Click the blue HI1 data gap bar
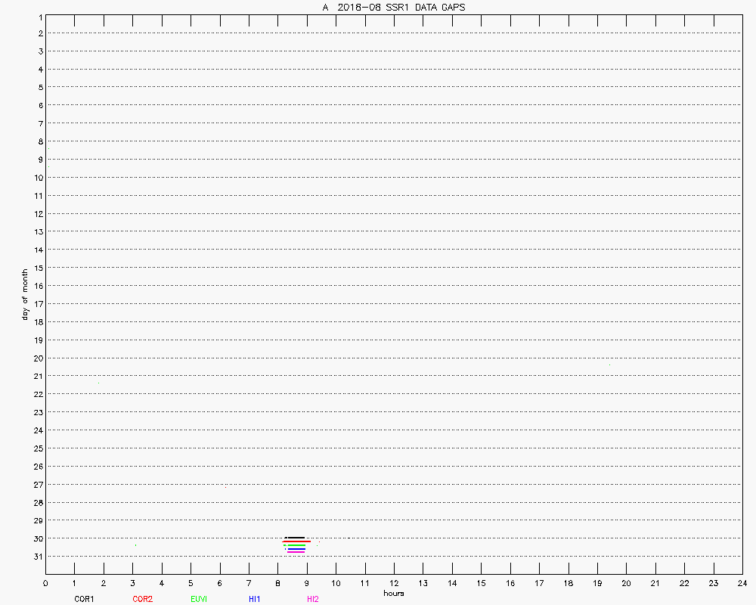Viewport: 756px width, 605px height. pyautogui.click(x=296, y=549)
